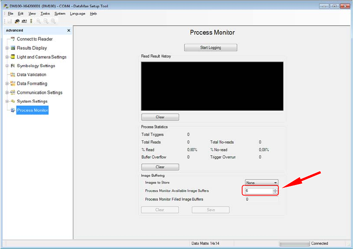Click the Buffer Overflow label
Viewport: 353px width, 249px height.
(154, 157)
